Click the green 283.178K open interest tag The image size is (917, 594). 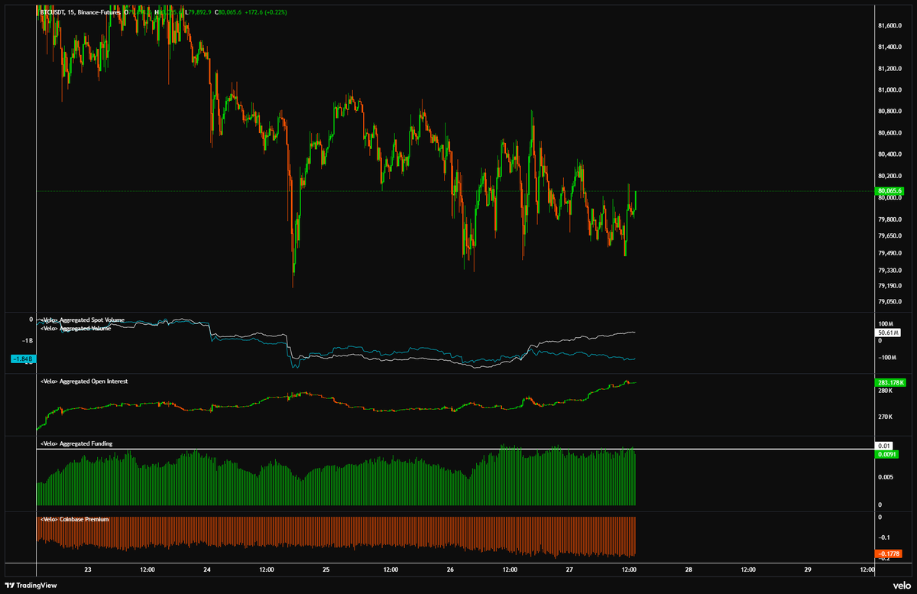tap(890, 382)
